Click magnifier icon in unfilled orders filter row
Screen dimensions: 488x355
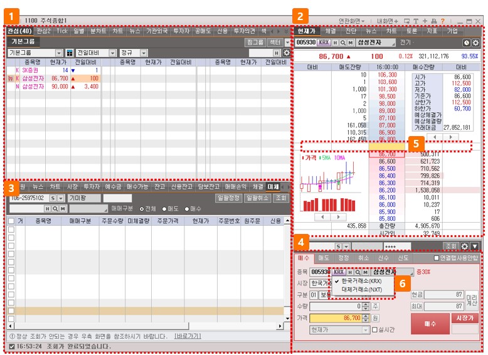(x=55, y=209)
